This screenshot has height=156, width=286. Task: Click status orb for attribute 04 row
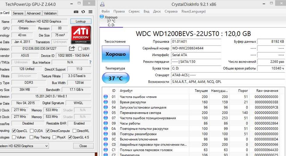coord(106,107)
